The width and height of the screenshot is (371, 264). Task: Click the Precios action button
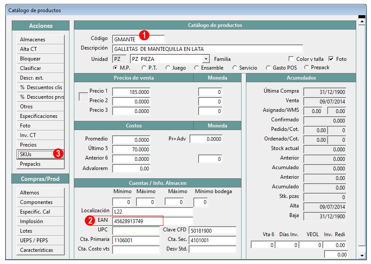[x=40, y=145]
